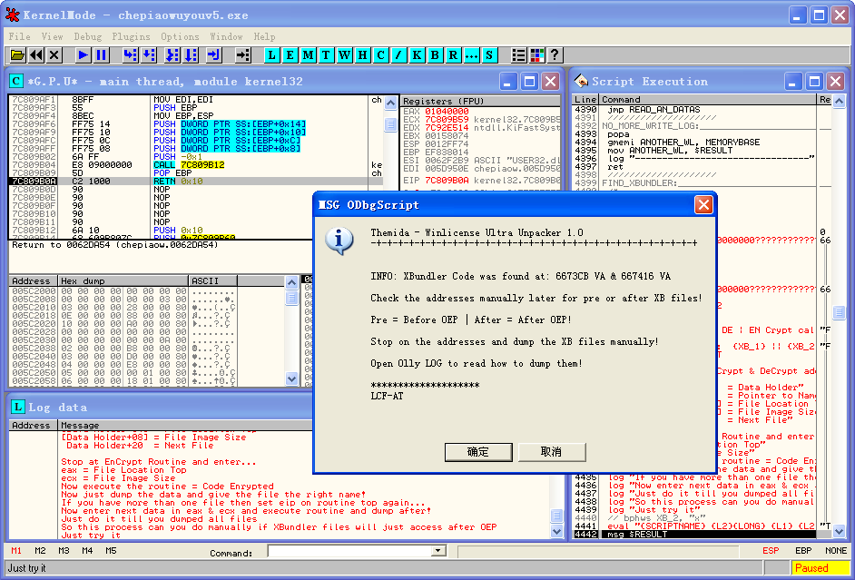Close the debugged program with the X toolbar icon
The height and width of the screenshot is (580, 855).
[54, 55]
